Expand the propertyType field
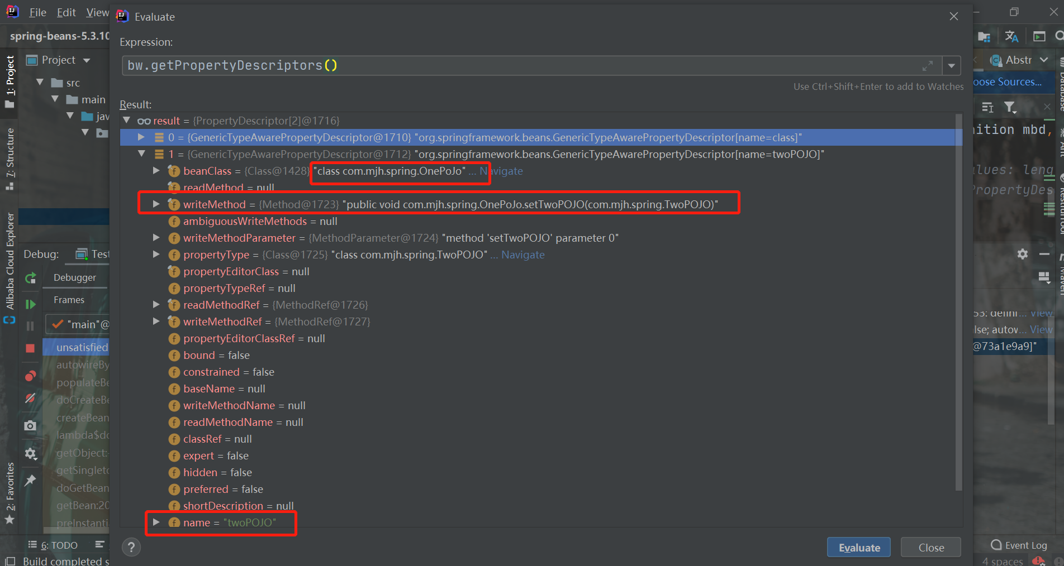The height and width of the screenshot is (566, 1064). (156, 255)
